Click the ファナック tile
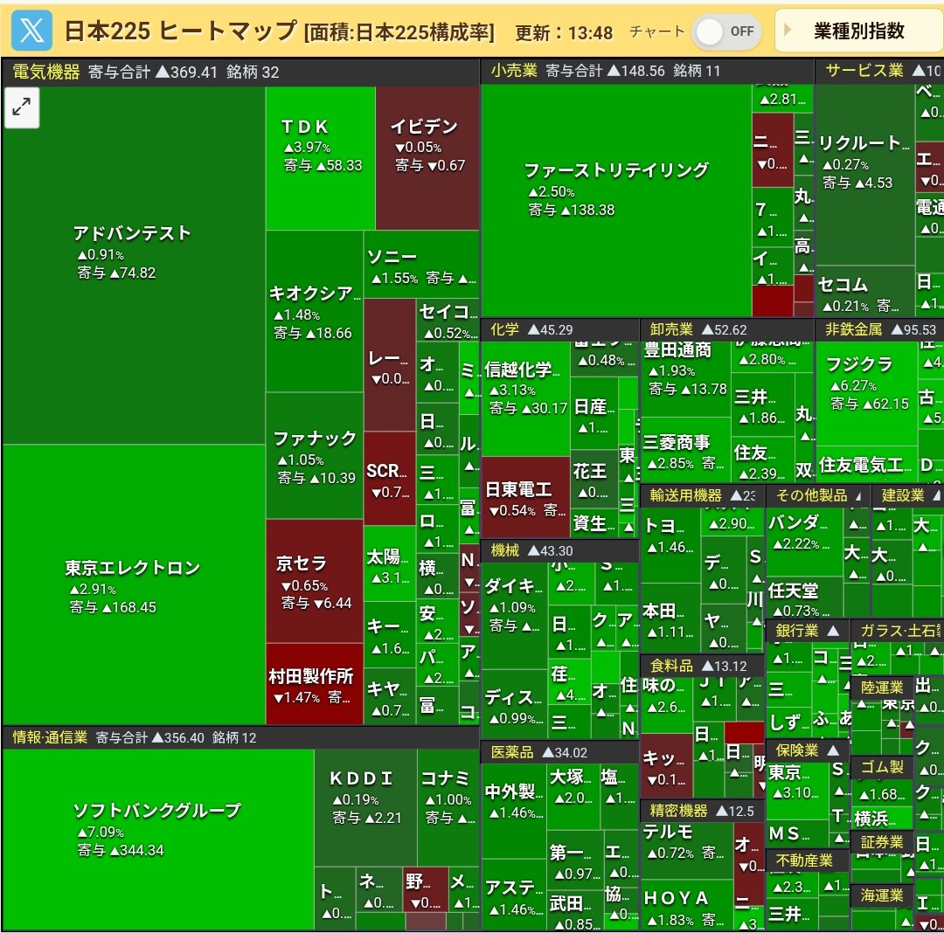The width and height of the screenshot is (944, 933). [315, 455]
